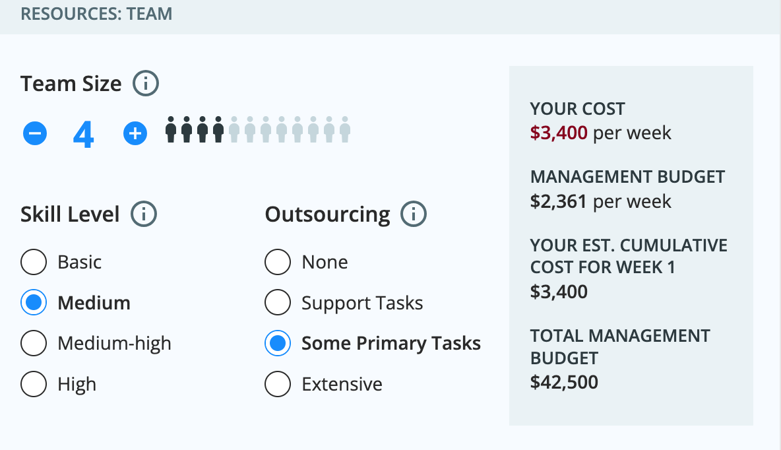
Task: Click the plus icon to increase team size
Action: point(135,133)
